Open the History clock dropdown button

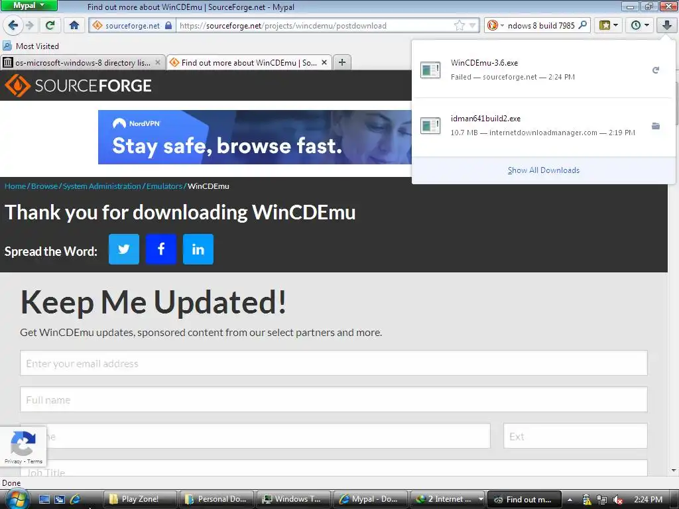click(x=639, y=26)
